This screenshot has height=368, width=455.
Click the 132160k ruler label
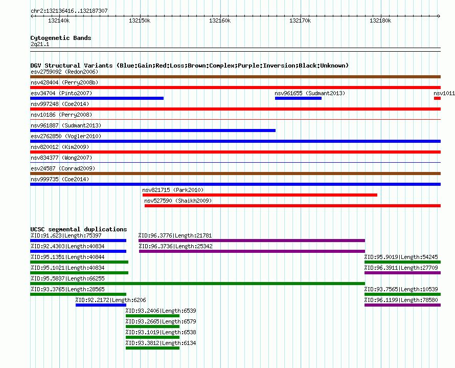tap(220, 20)
